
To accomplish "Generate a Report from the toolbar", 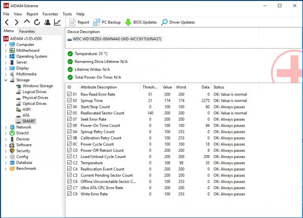I will [x=79, y=22].
